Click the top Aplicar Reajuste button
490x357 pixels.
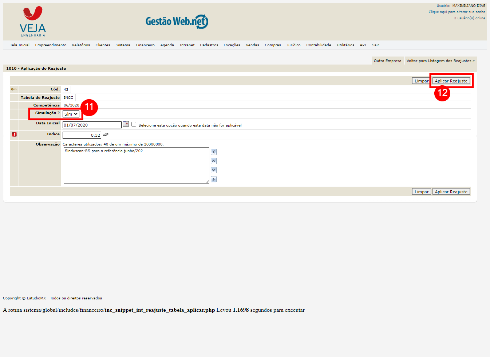tap(451, 81)
